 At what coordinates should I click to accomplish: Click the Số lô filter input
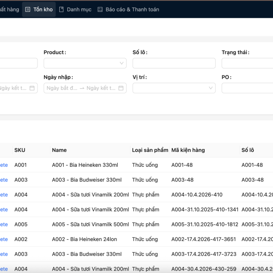(x=174, y=63)
